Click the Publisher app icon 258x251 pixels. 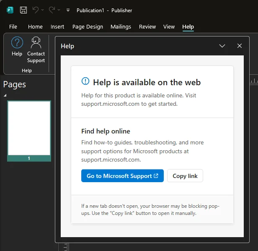(10, 10)
